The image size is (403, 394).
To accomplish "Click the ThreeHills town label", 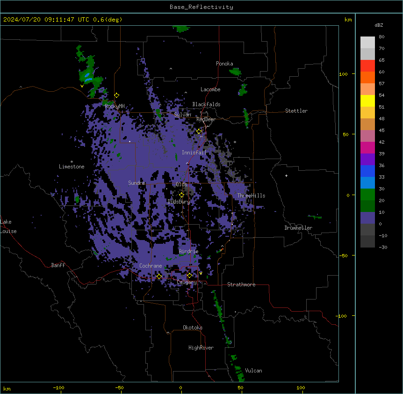I will [251, 196].
